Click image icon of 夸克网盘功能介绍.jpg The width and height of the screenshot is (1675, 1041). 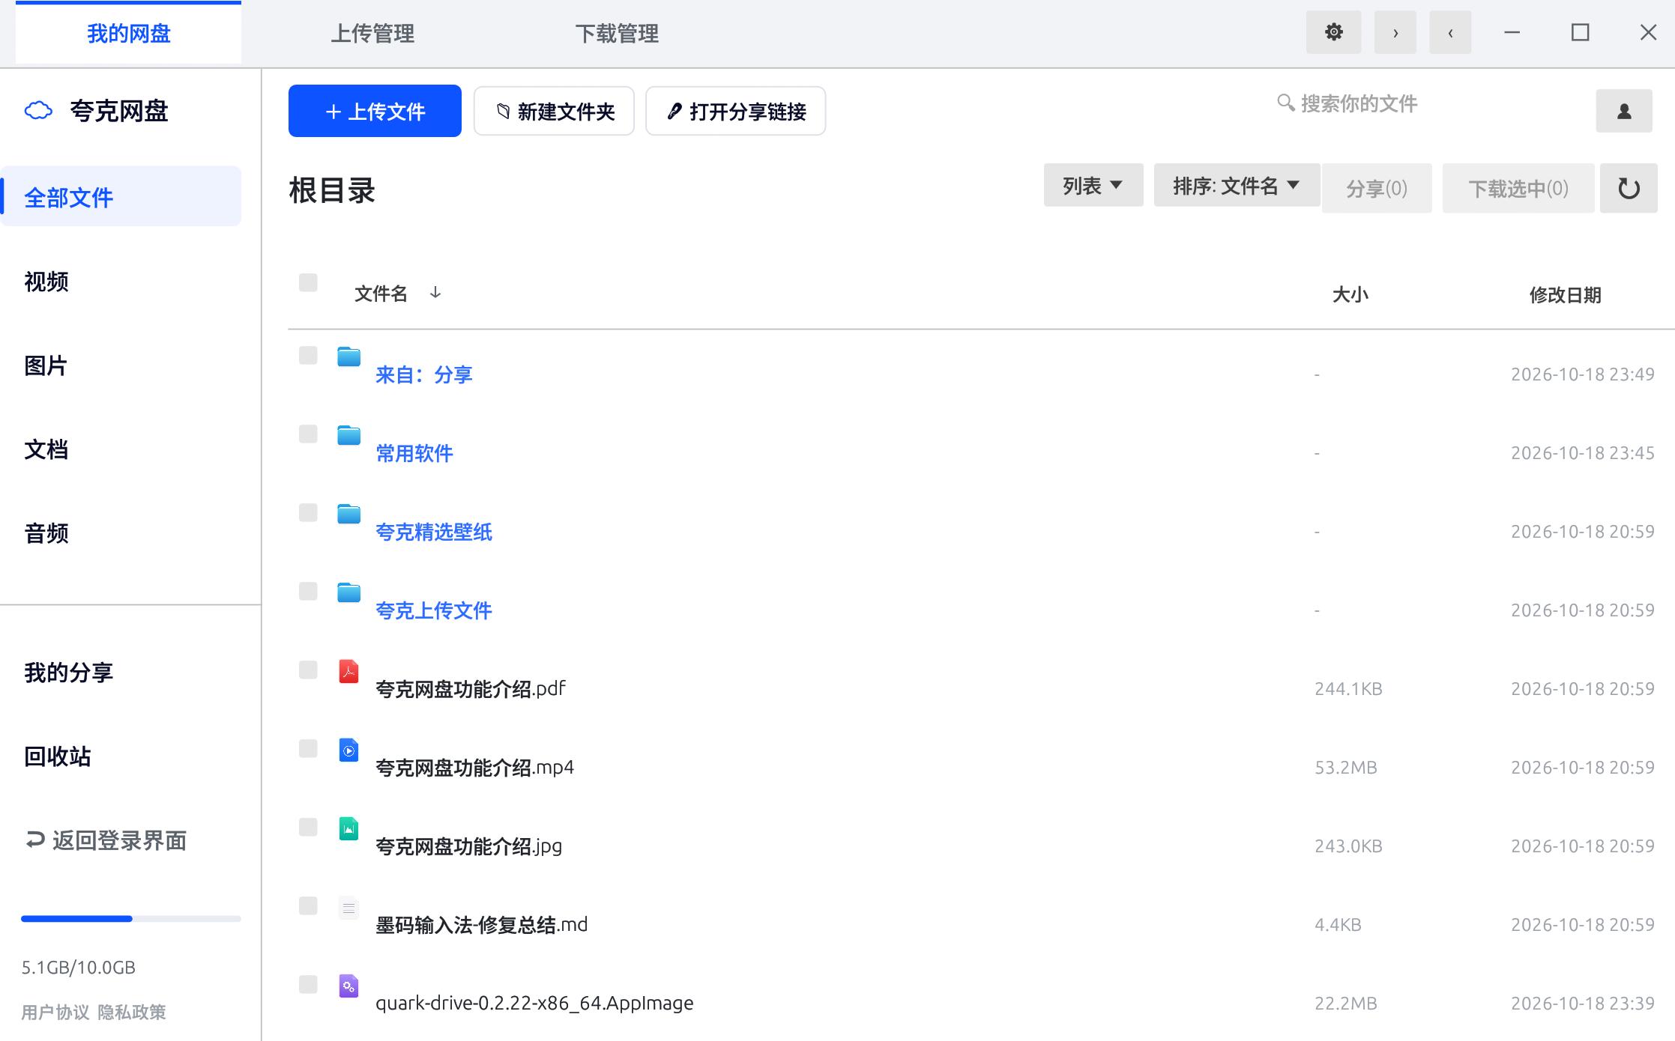tap(348, 828)
